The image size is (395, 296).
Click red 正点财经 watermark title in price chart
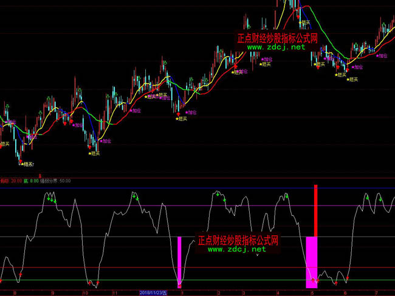coord(277,38)
